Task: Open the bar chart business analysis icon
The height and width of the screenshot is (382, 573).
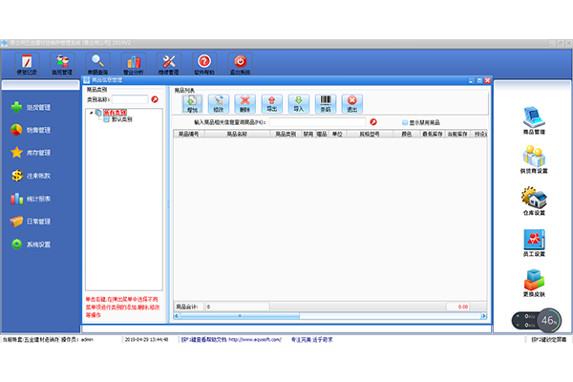Action: [x=134, y=64]
